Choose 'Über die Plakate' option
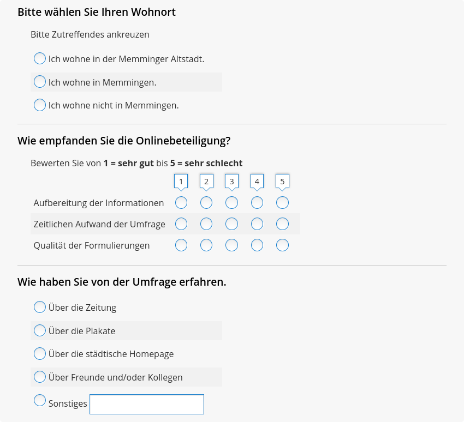 [40, 330]
